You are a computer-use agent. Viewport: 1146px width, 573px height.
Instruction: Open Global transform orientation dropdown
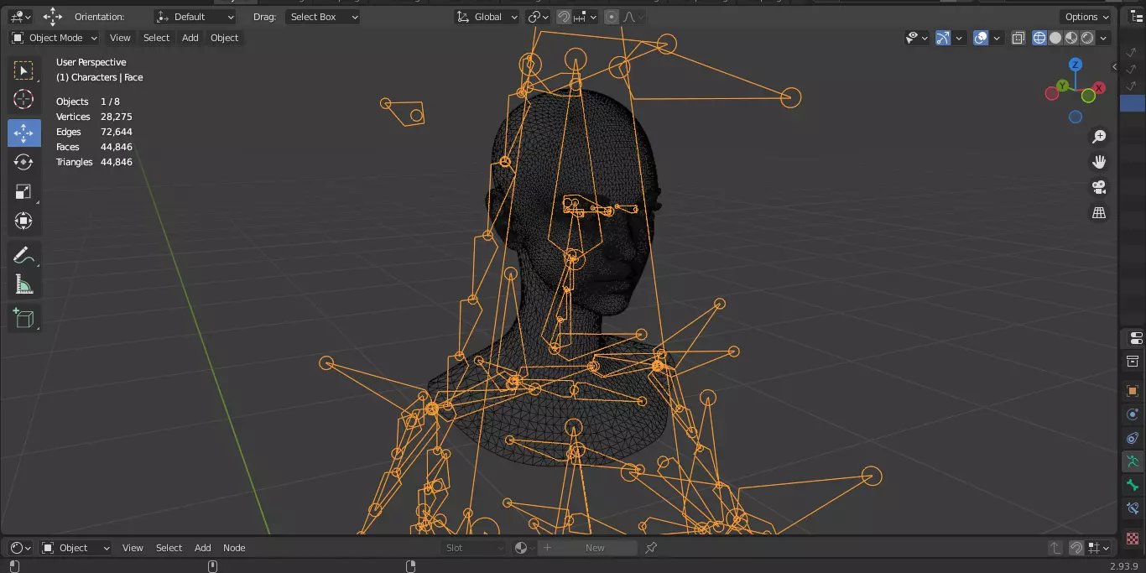click(487, 17)
